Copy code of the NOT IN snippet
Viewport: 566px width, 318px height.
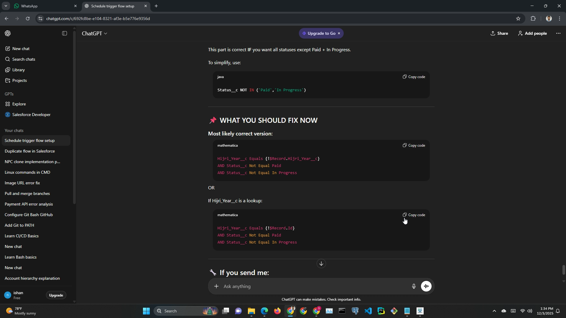point(414,77)
